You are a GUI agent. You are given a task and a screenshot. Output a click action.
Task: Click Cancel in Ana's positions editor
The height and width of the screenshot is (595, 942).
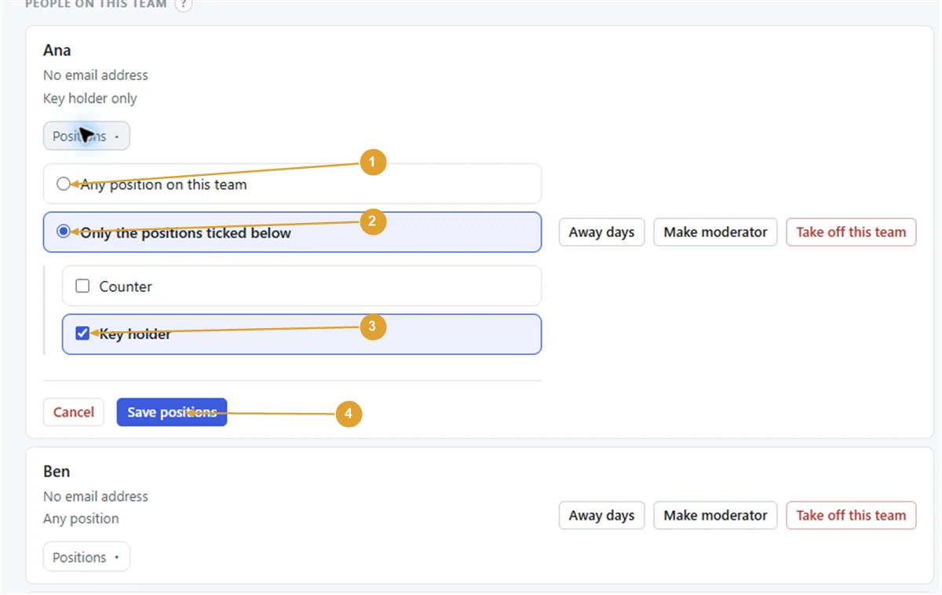(74, 412)
